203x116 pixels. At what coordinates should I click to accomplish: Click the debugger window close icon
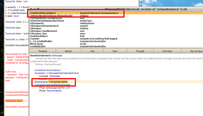[x=31, y=9]
